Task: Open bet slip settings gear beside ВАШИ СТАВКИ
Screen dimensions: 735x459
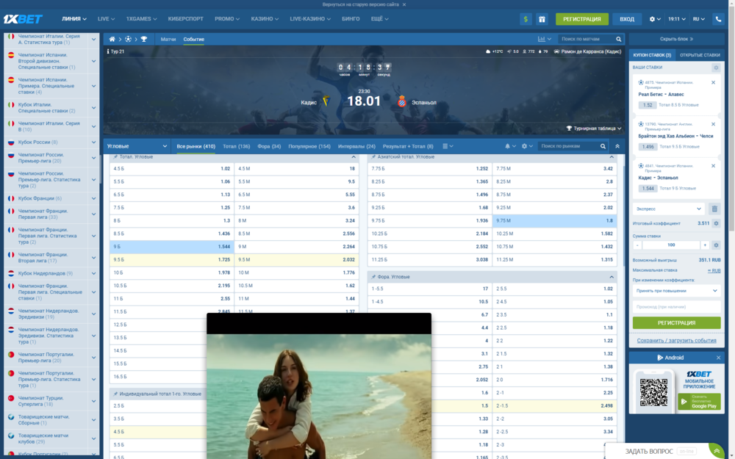Action: [x=716, y=68]
